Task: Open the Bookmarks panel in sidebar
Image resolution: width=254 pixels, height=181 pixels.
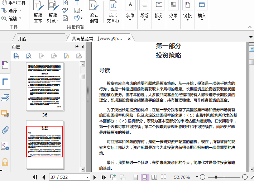Action: [x=5, y=65]
